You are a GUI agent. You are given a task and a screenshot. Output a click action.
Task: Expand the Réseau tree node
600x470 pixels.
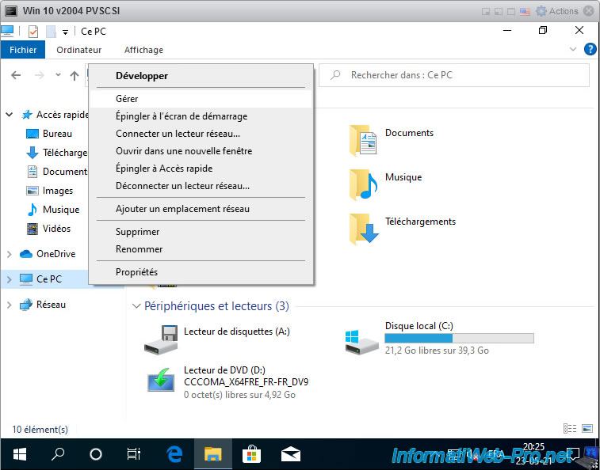[10, 305]
